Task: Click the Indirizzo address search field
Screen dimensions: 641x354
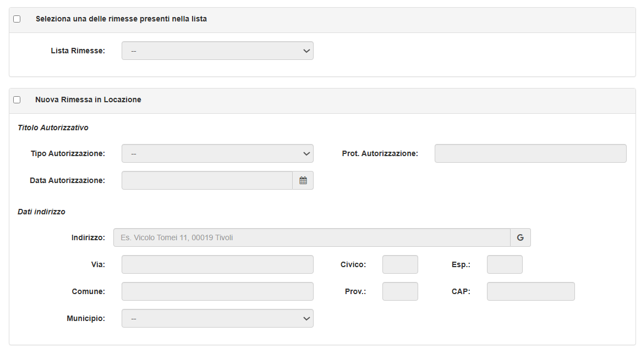Action: pos(311,237)
